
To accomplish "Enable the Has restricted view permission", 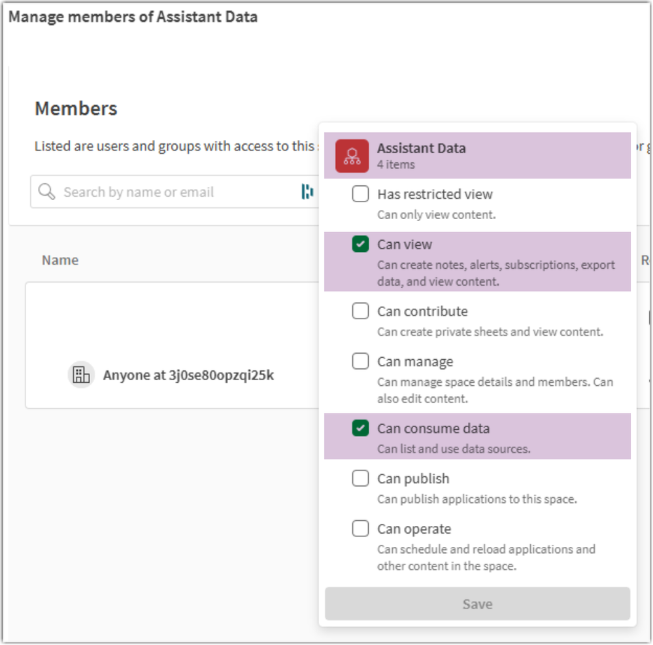I will pyautogui.click(x=360, y=194).
